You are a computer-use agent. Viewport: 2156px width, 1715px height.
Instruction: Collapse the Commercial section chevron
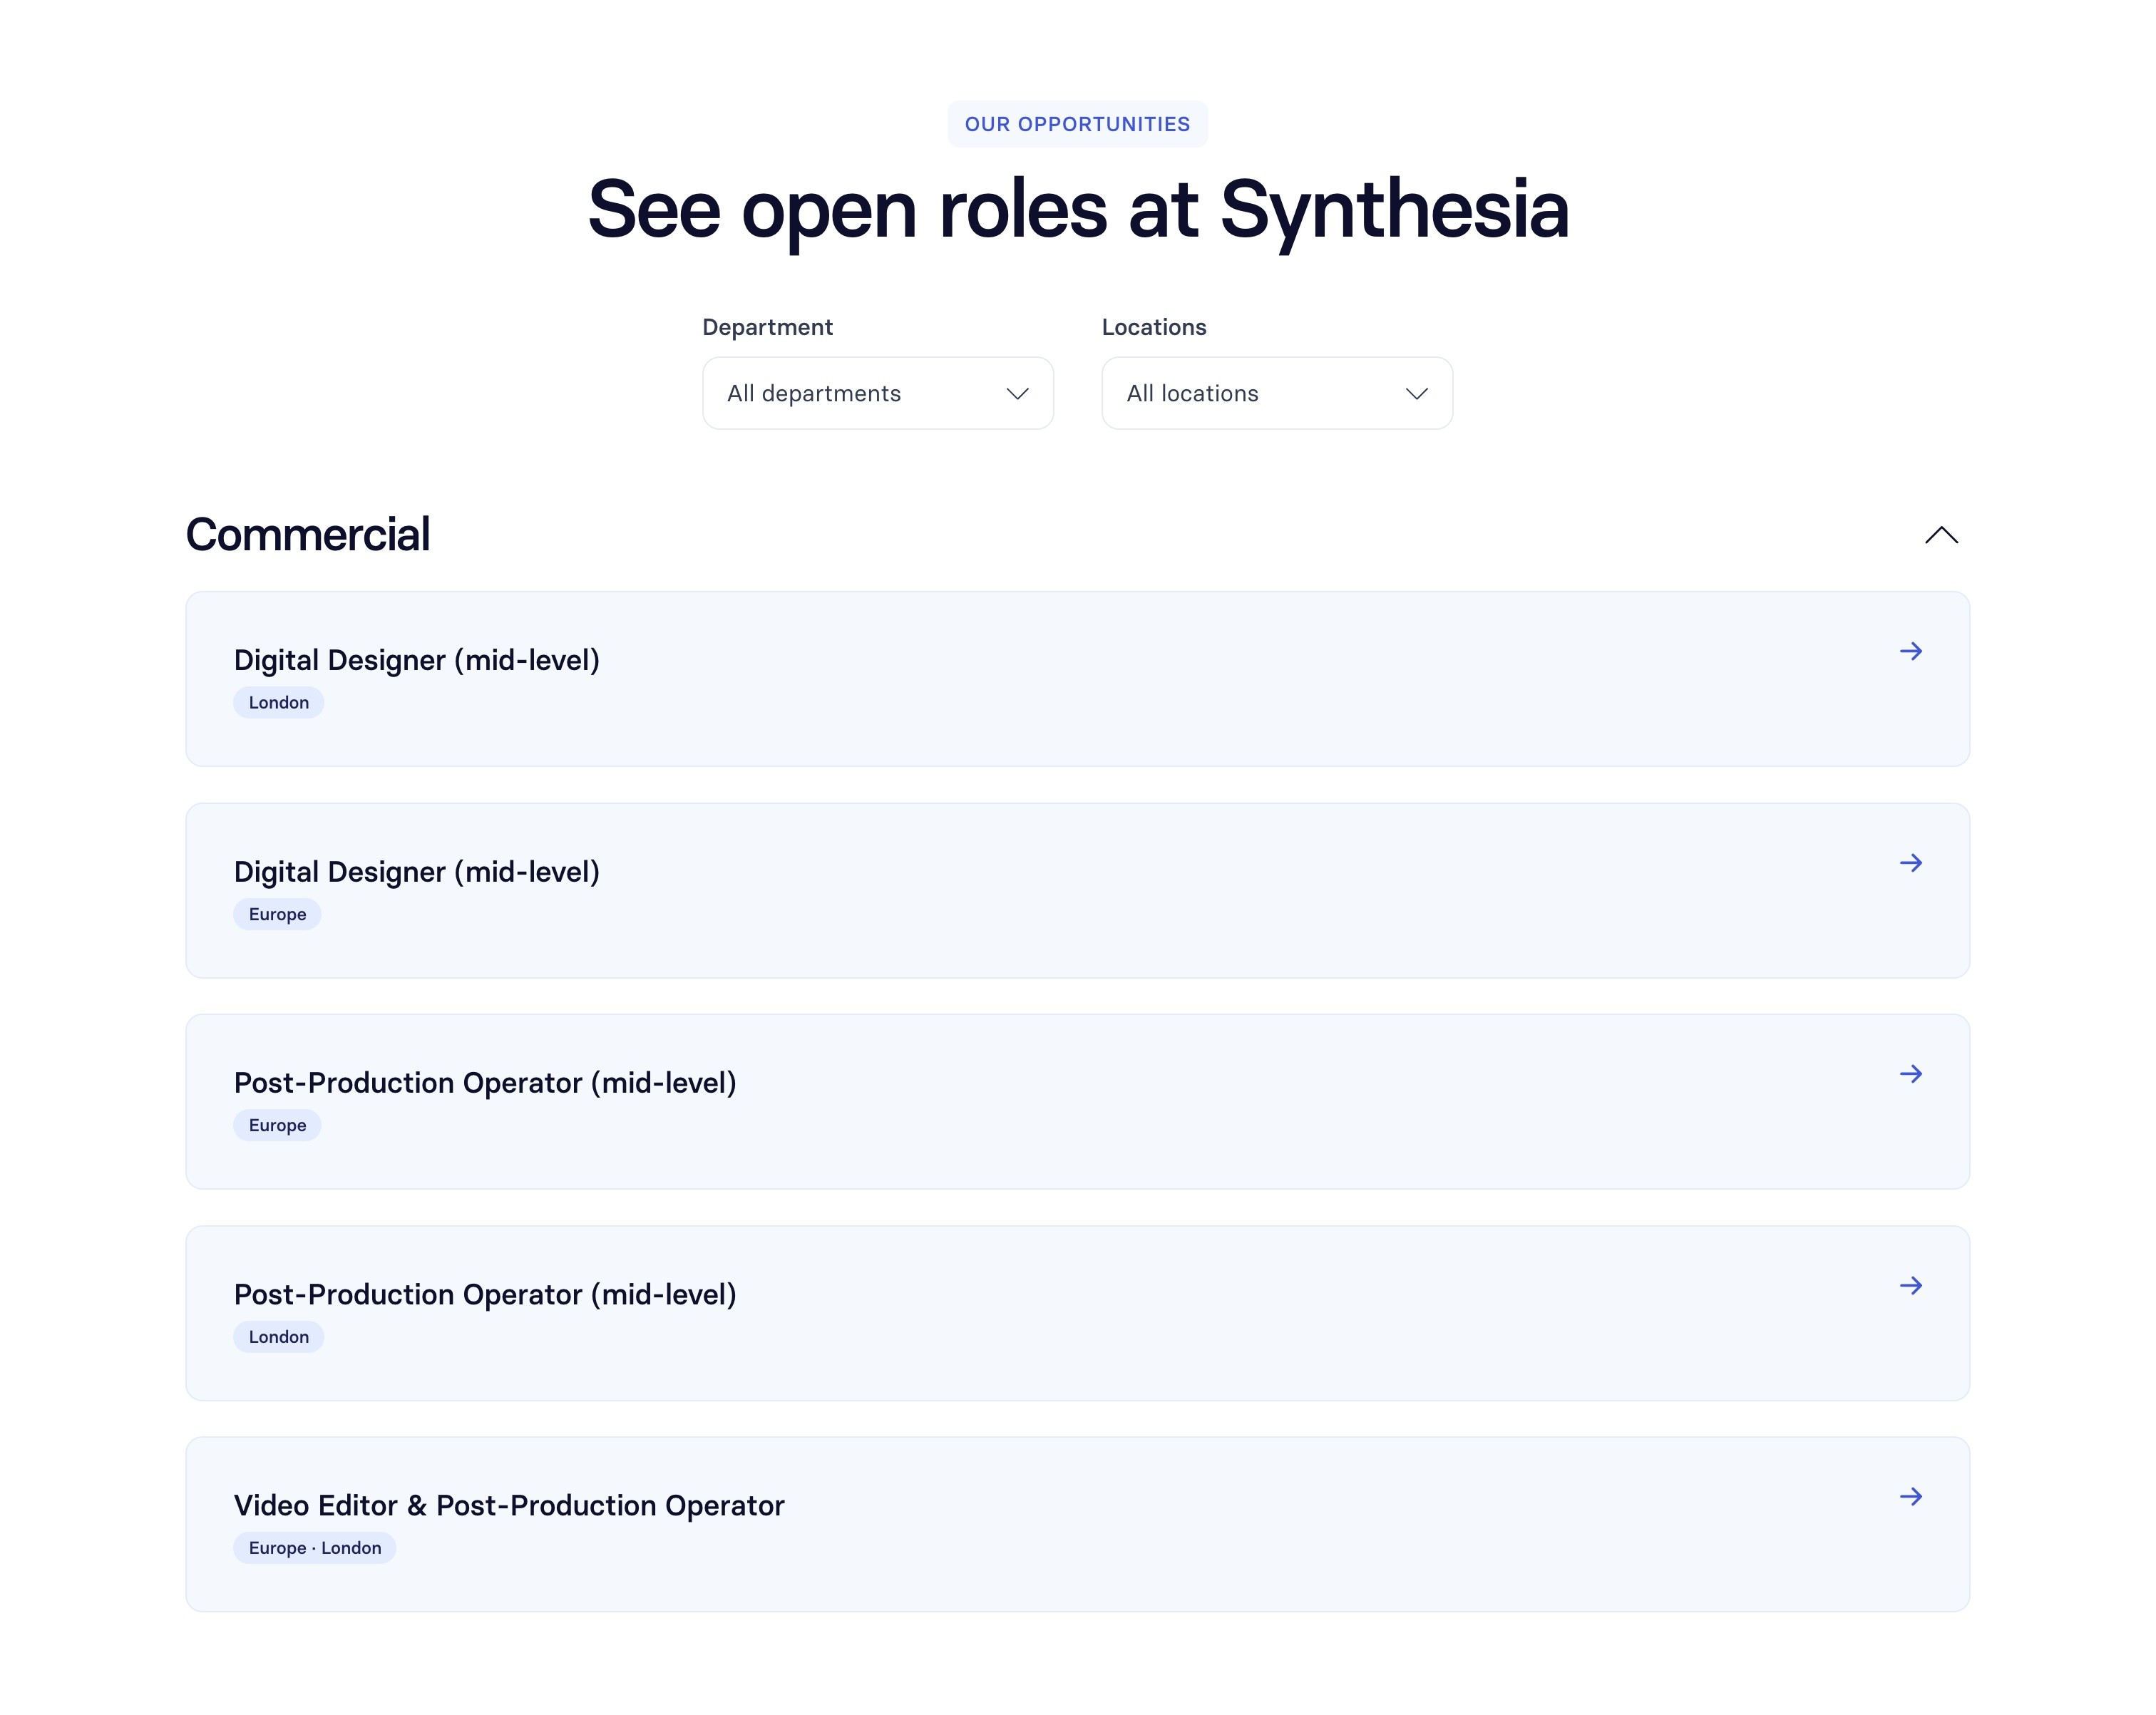tap(1940, 535)
